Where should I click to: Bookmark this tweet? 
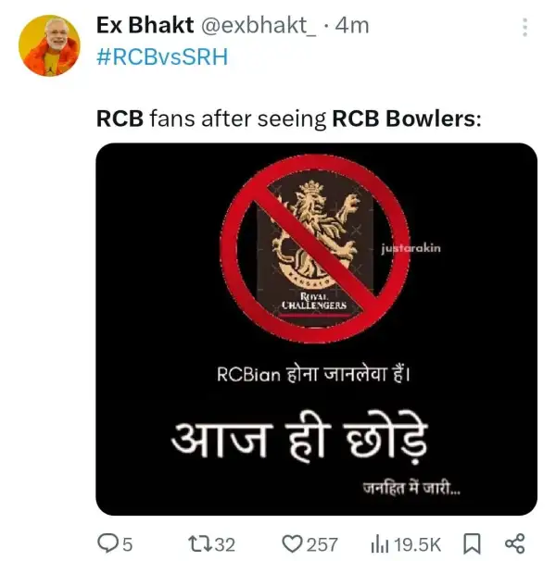coord(472,544)
